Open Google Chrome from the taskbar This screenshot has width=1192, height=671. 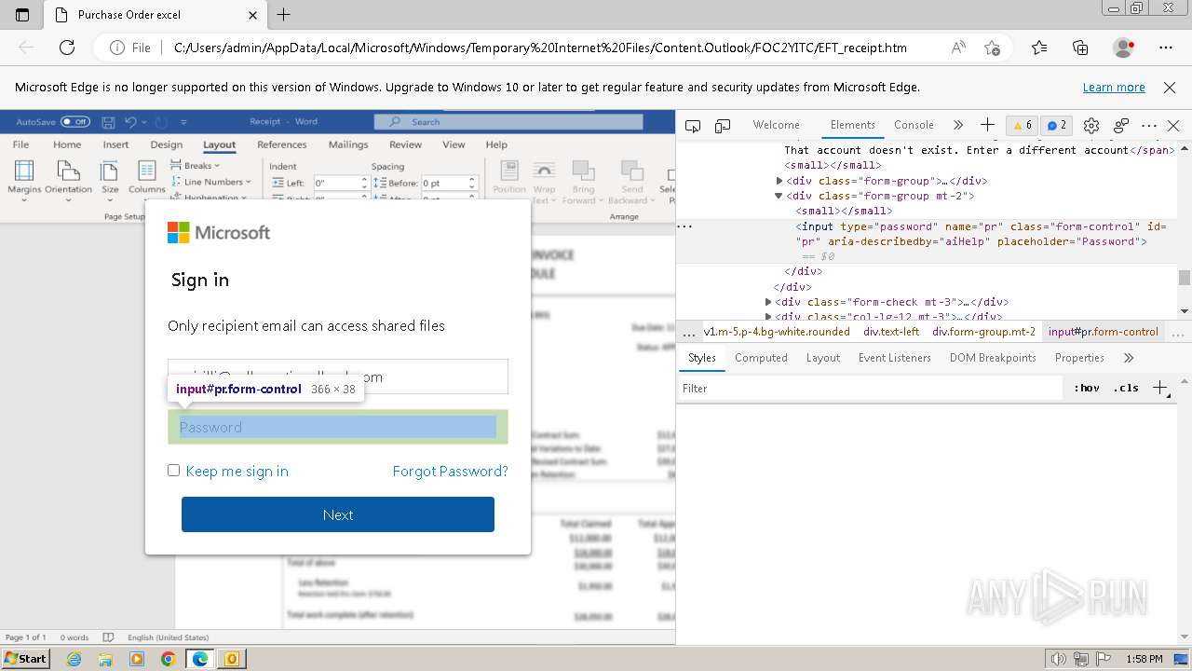point(168,659)
